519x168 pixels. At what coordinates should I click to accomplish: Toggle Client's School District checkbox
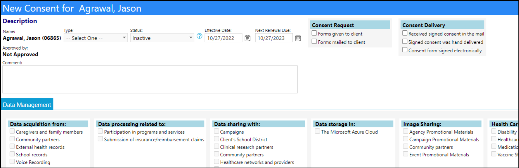pyautogui.click(x=217, y=139)
